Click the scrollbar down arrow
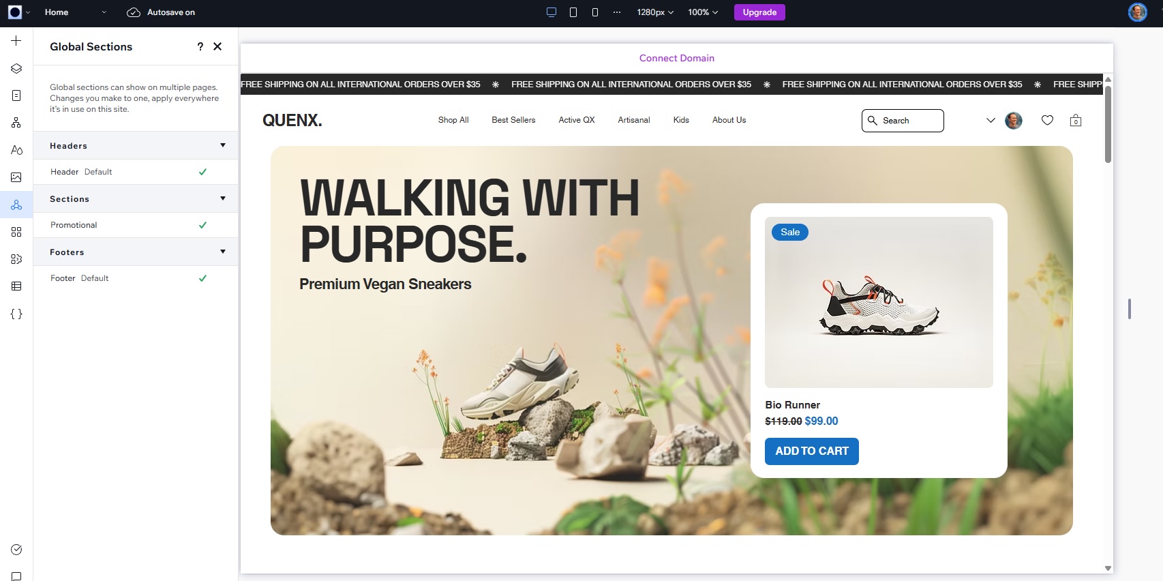The height and width of the screenshot is (581, 1163). point(1108,568)
